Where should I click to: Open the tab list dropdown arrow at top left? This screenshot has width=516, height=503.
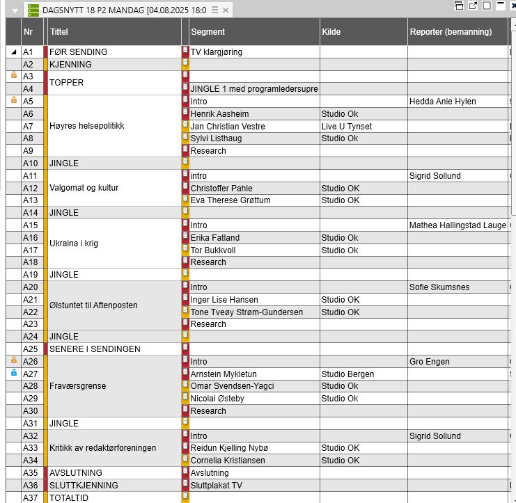pyautogui.click(x=15, y=10)
